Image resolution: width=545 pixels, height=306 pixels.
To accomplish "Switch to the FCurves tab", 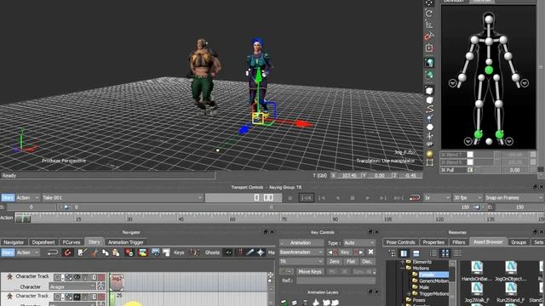I will (x=72, y=242).
